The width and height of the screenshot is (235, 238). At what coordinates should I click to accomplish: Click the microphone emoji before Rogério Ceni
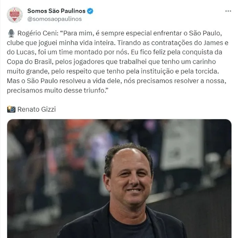click(11, 33)
